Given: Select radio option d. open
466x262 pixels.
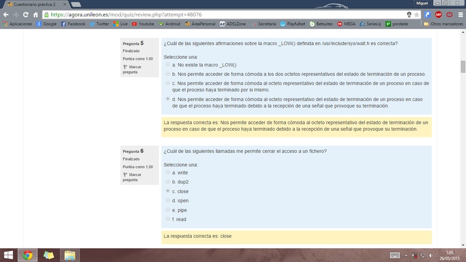Looking at the screenshot, I should pos(168,200).
